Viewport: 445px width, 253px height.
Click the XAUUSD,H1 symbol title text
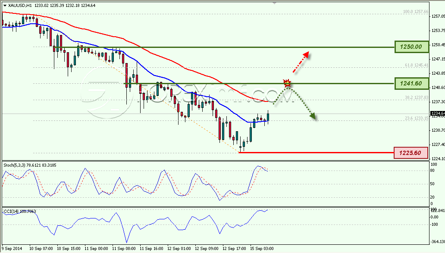point(20,6)
